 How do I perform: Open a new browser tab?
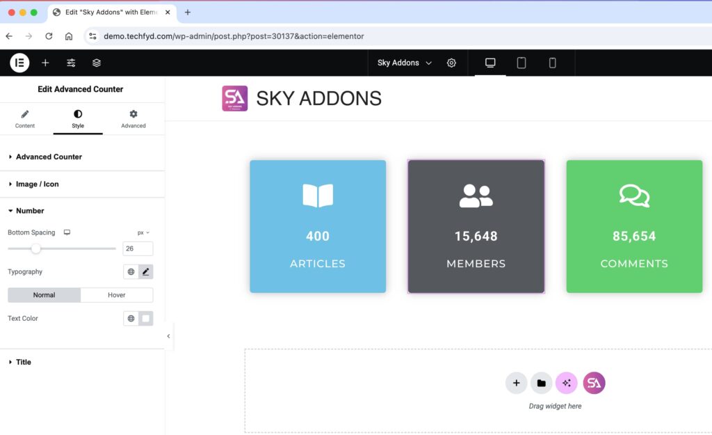point(188,13)
